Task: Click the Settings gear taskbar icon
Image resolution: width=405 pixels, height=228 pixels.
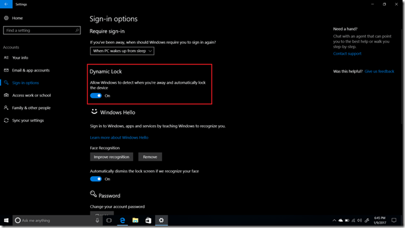Action: (x=161, y=220)
